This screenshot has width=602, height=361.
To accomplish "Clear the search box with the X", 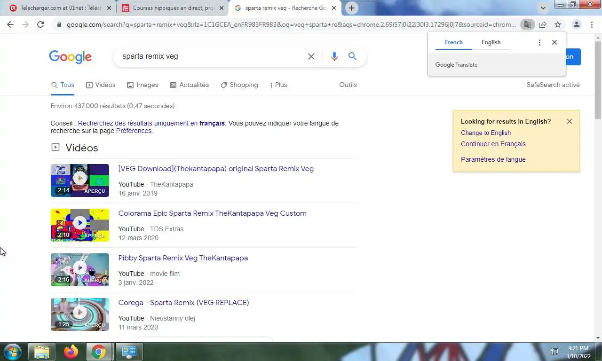I will tap(311, 56).
